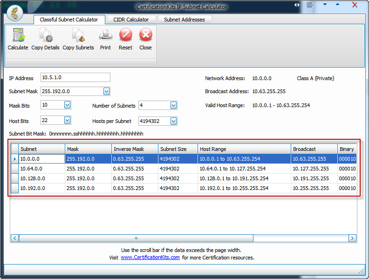Click the Subnet column header
The width and height of the screenshot is (369, 279).
(41, 149)
